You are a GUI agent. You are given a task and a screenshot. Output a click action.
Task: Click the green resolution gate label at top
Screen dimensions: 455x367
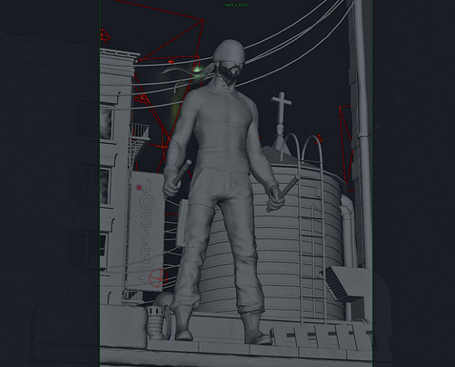(236, 5)
